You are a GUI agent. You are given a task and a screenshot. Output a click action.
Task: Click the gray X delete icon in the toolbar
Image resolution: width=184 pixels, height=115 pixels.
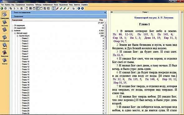18,8
